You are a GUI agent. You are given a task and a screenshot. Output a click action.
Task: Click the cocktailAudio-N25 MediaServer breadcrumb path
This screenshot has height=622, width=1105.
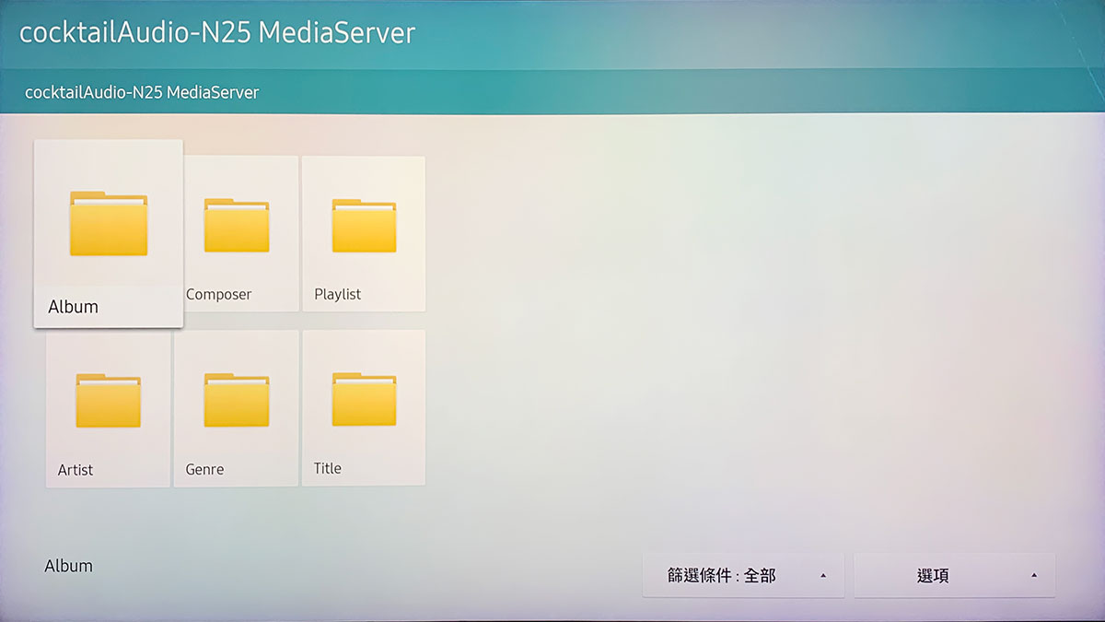point(142,92)
